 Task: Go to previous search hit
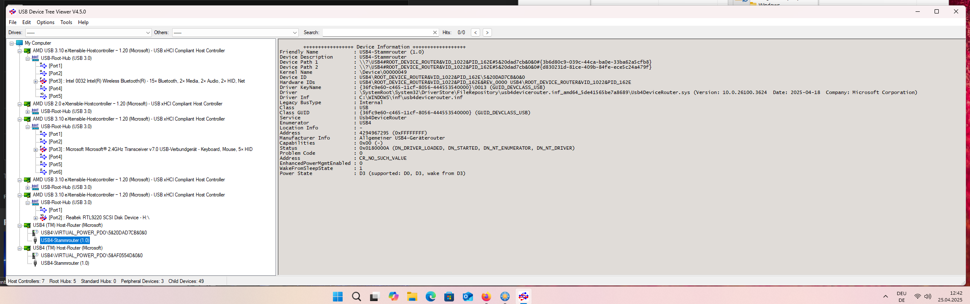(x=476, y=32)
